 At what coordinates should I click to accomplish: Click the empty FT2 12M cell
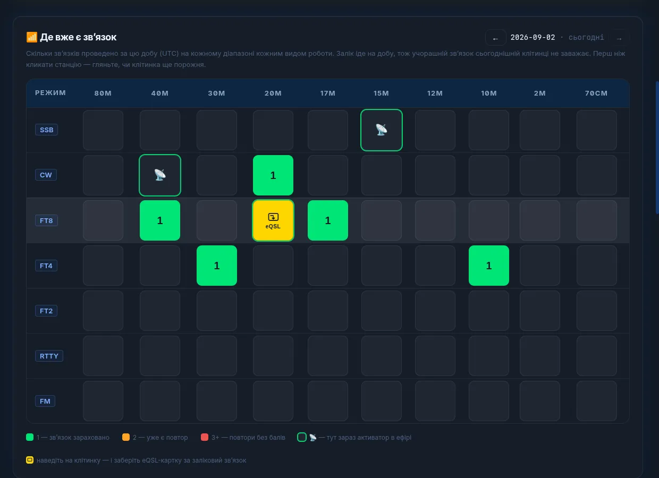(435, 311)
